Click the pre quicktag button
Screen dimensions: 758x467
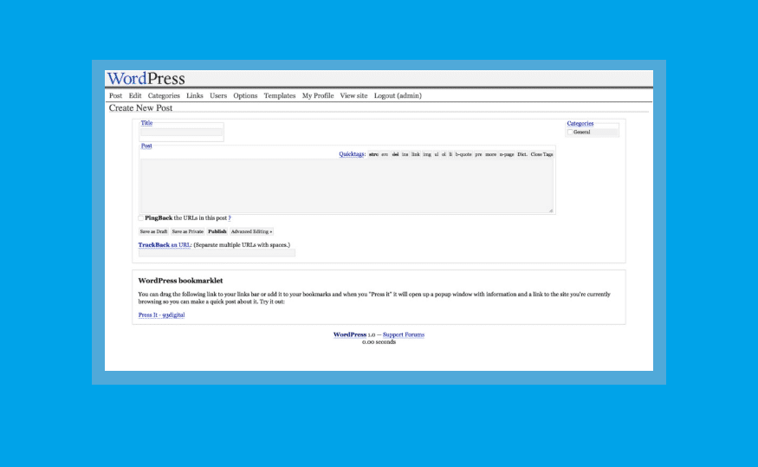pos(478,154)
